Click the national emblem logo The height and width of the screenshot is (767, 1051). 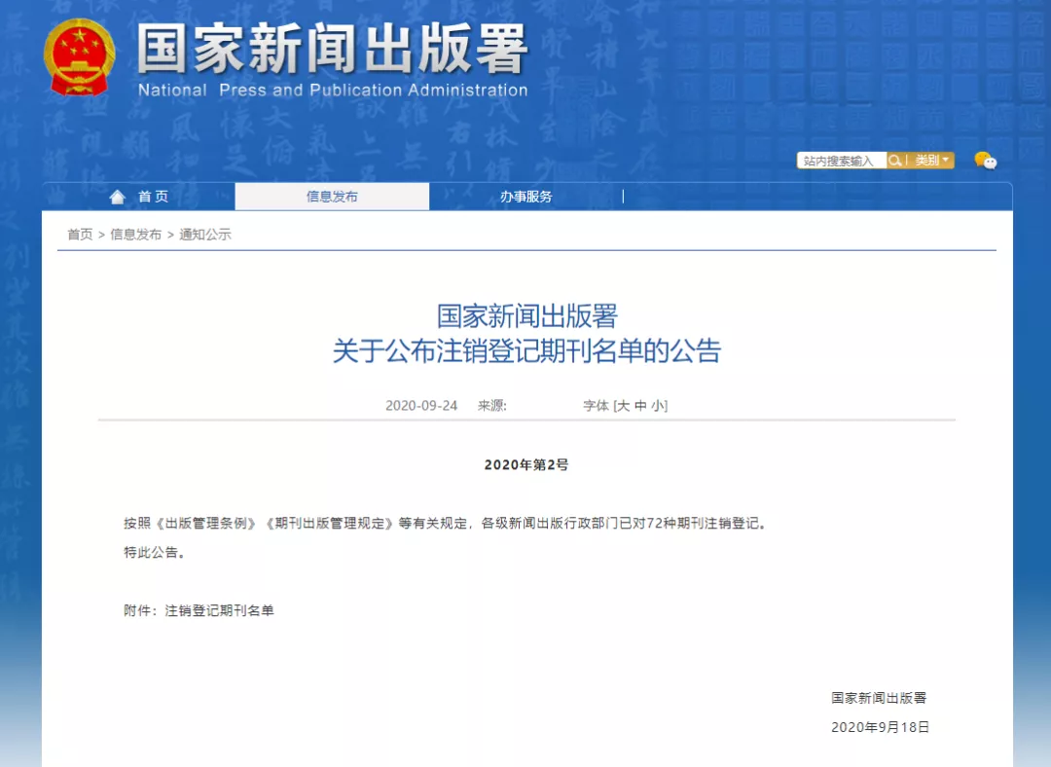pos(79,57)
